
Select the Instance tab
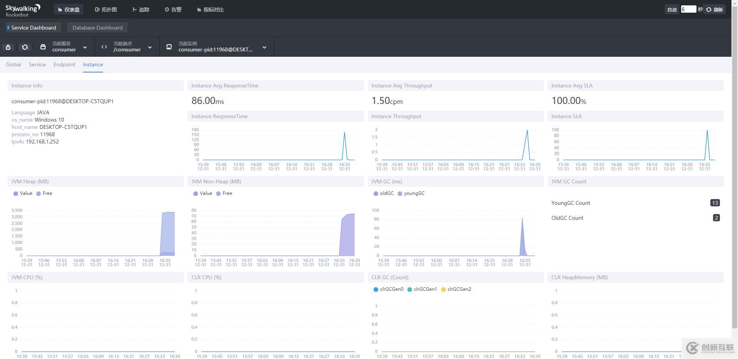(x=93, y=64)
